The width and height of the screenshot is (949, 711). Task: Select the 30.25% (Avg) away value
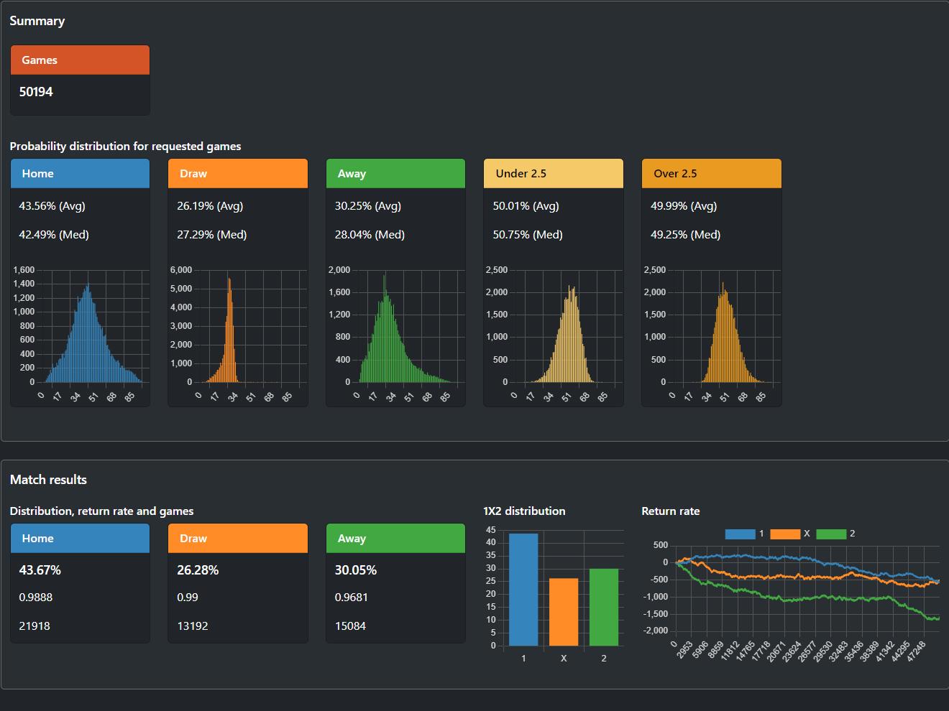(368, 206)
